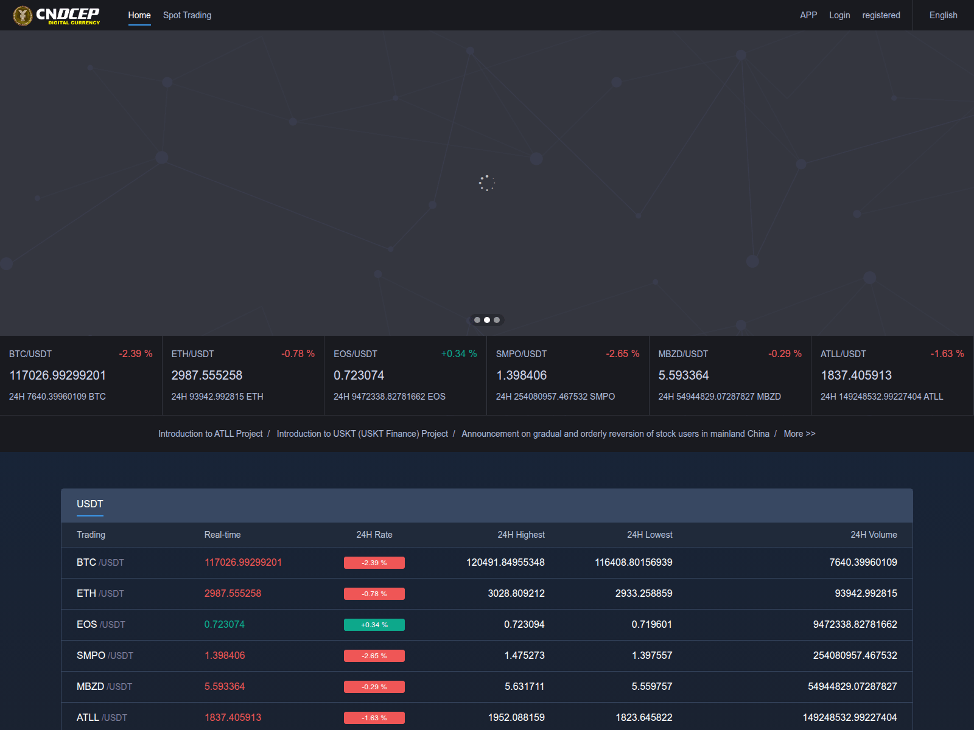Click the red -2.65 % rate badge in table
The height and width of the screenshot is (730, 974).
pos(374,656)
